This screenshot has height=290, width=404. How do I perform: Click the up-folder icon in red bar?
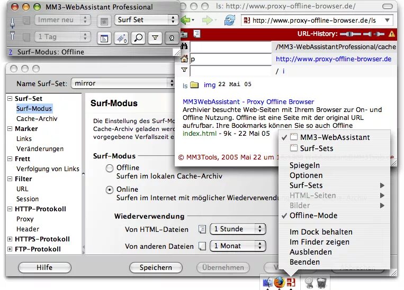tap(184, 34)
